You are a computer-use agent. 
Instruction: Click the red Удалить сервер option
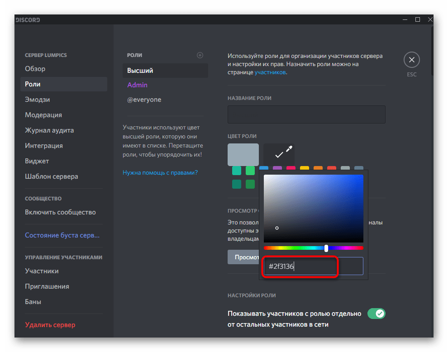pos(50,325)
